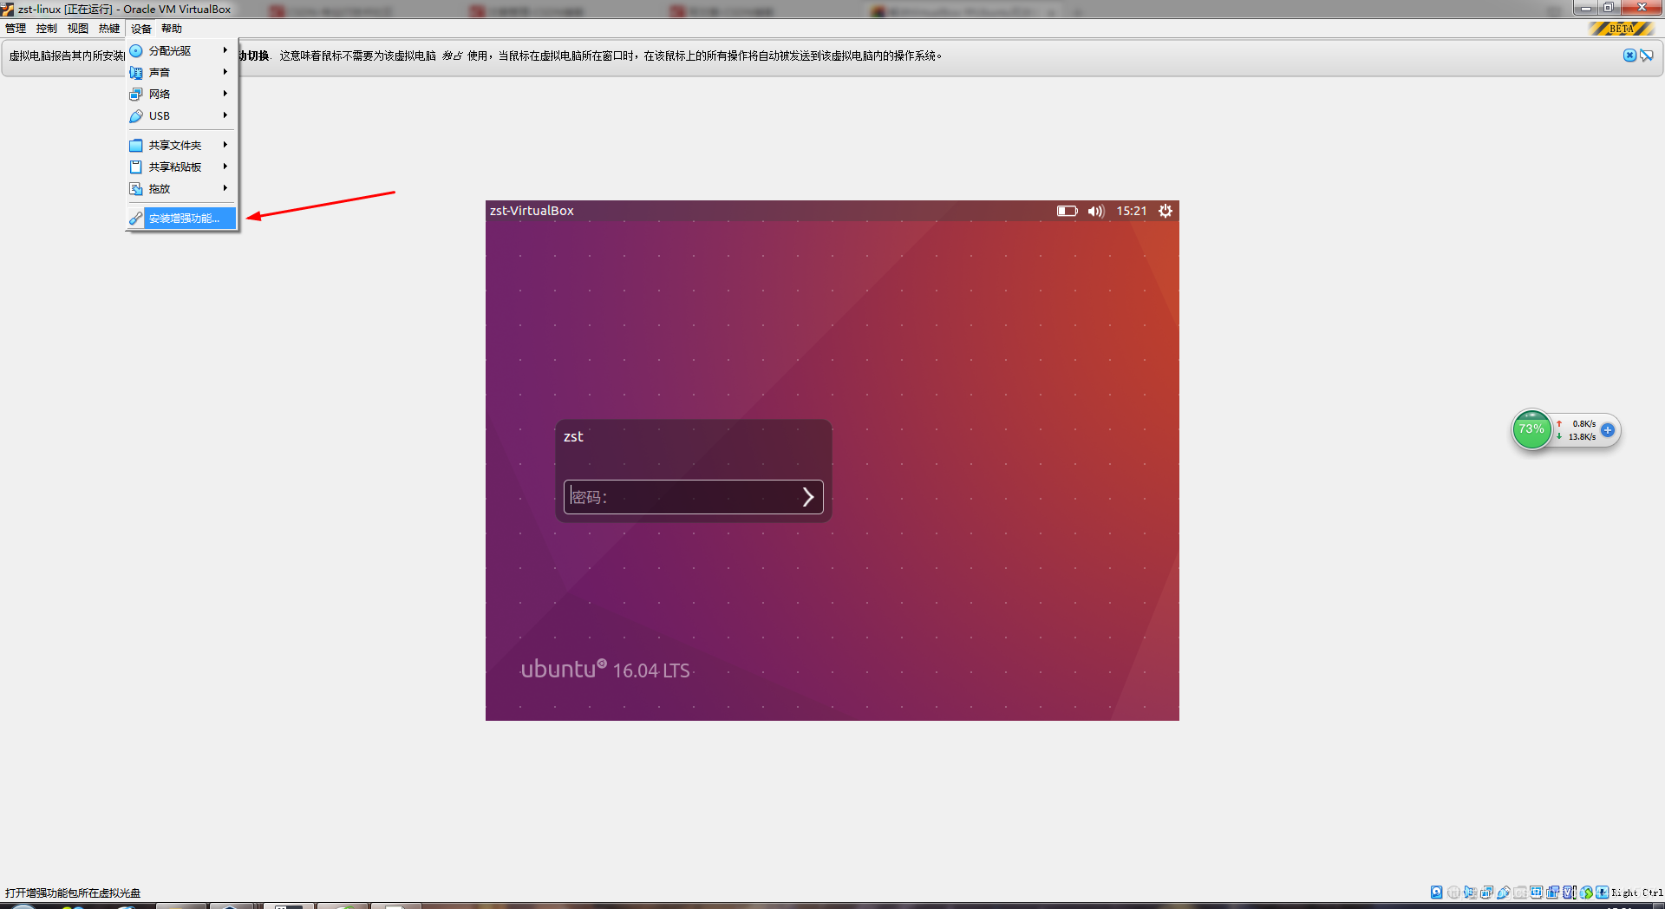
Task: Open the Ubuntu sound volume indicator
Action: pos(1096,211)
